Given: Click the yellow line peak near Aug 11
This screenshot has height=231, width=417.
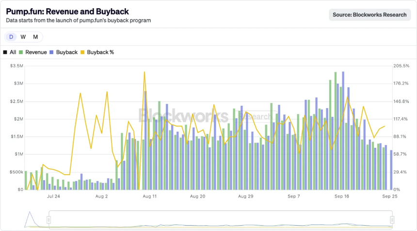Looking at the screenshot, I should (144, 72).
